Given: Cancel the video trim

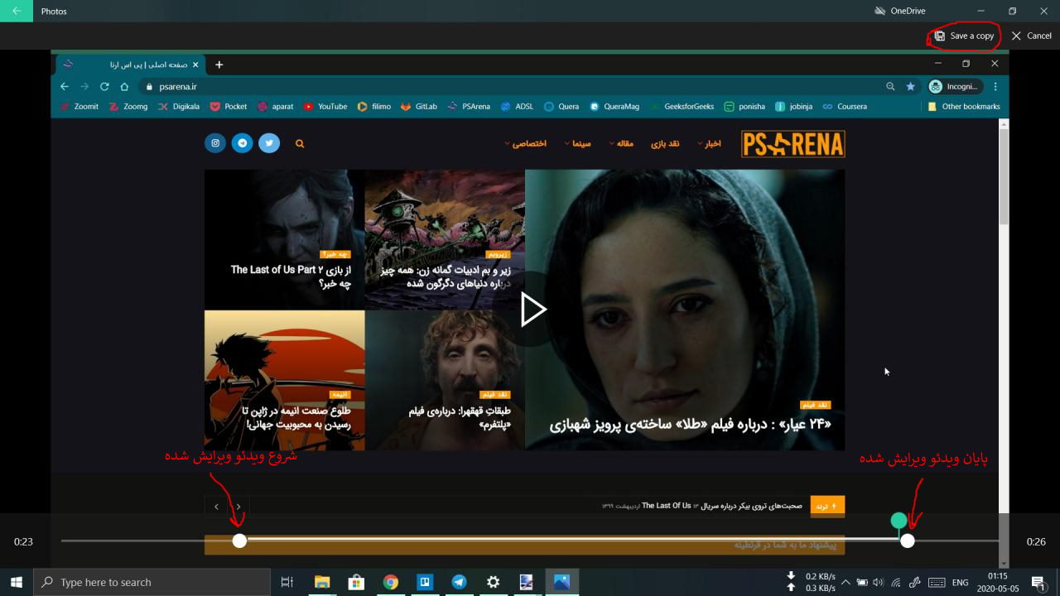Looking at the screenshot, I should [1031, 36].
